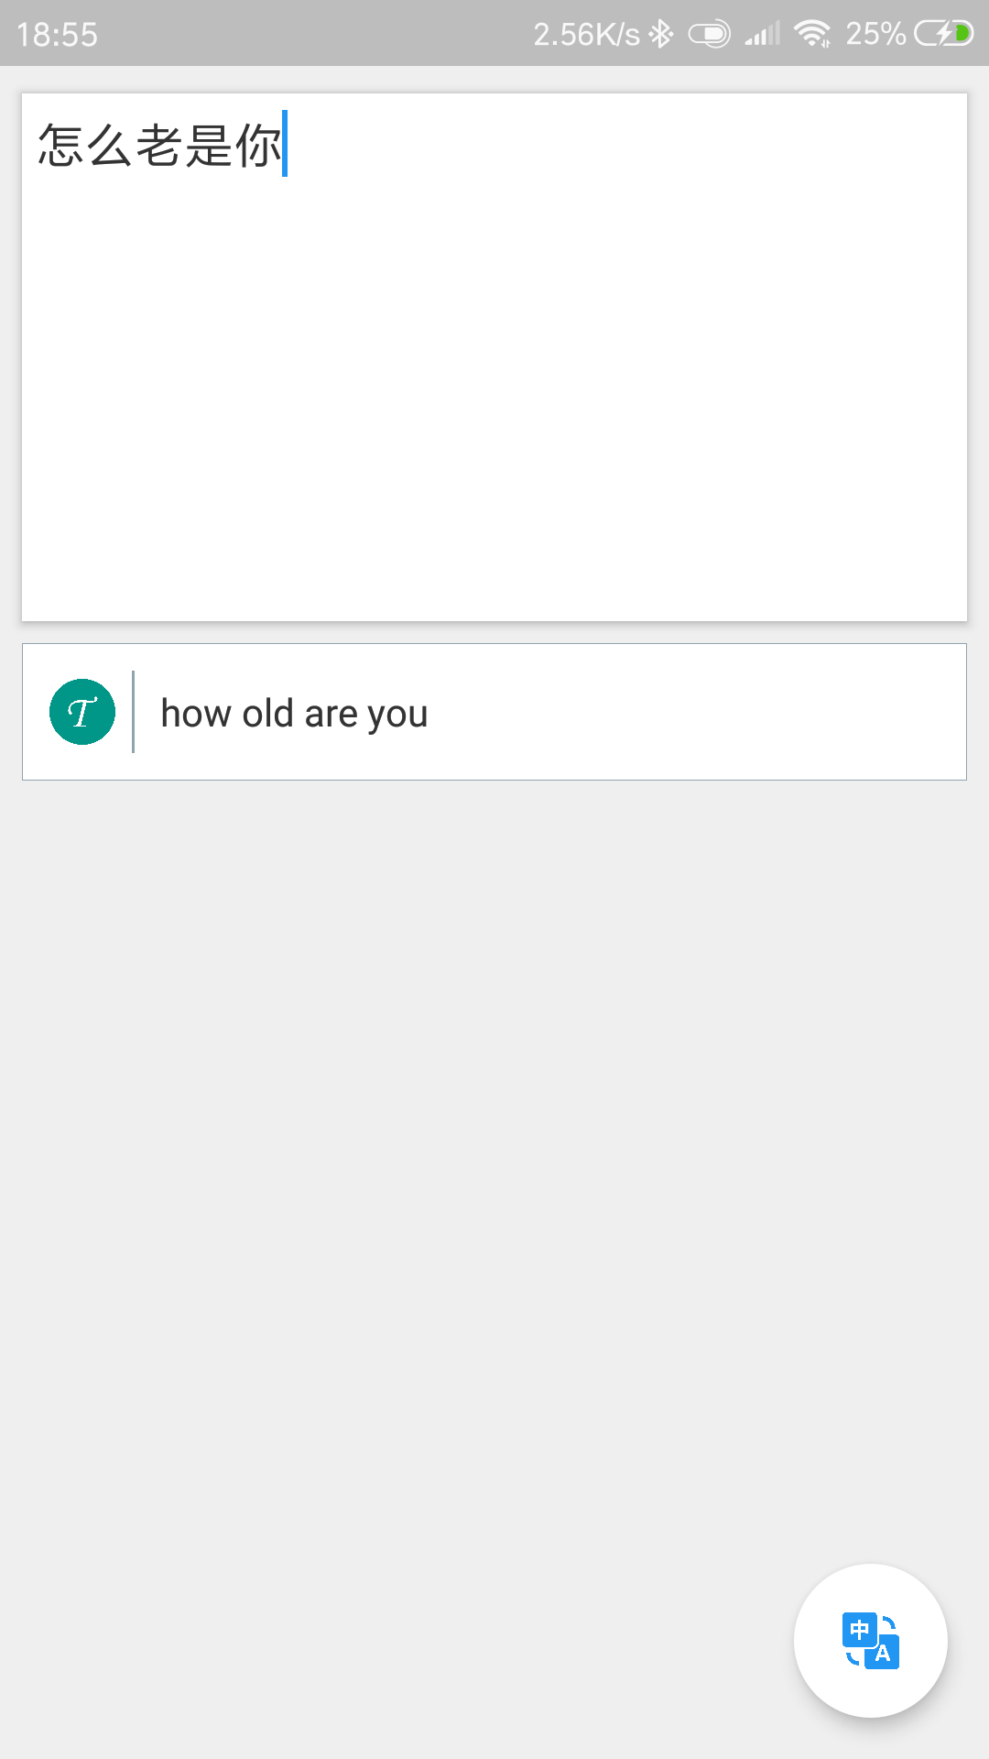Viewport: 989px width, 1759px height.
Task: Tap the vertical divider beside the T icon
Action: point(134,712)
